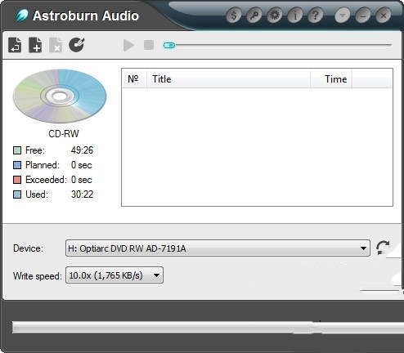Expand the Device drive dropdown
The image size is (404, 353).
coord(218,248)
